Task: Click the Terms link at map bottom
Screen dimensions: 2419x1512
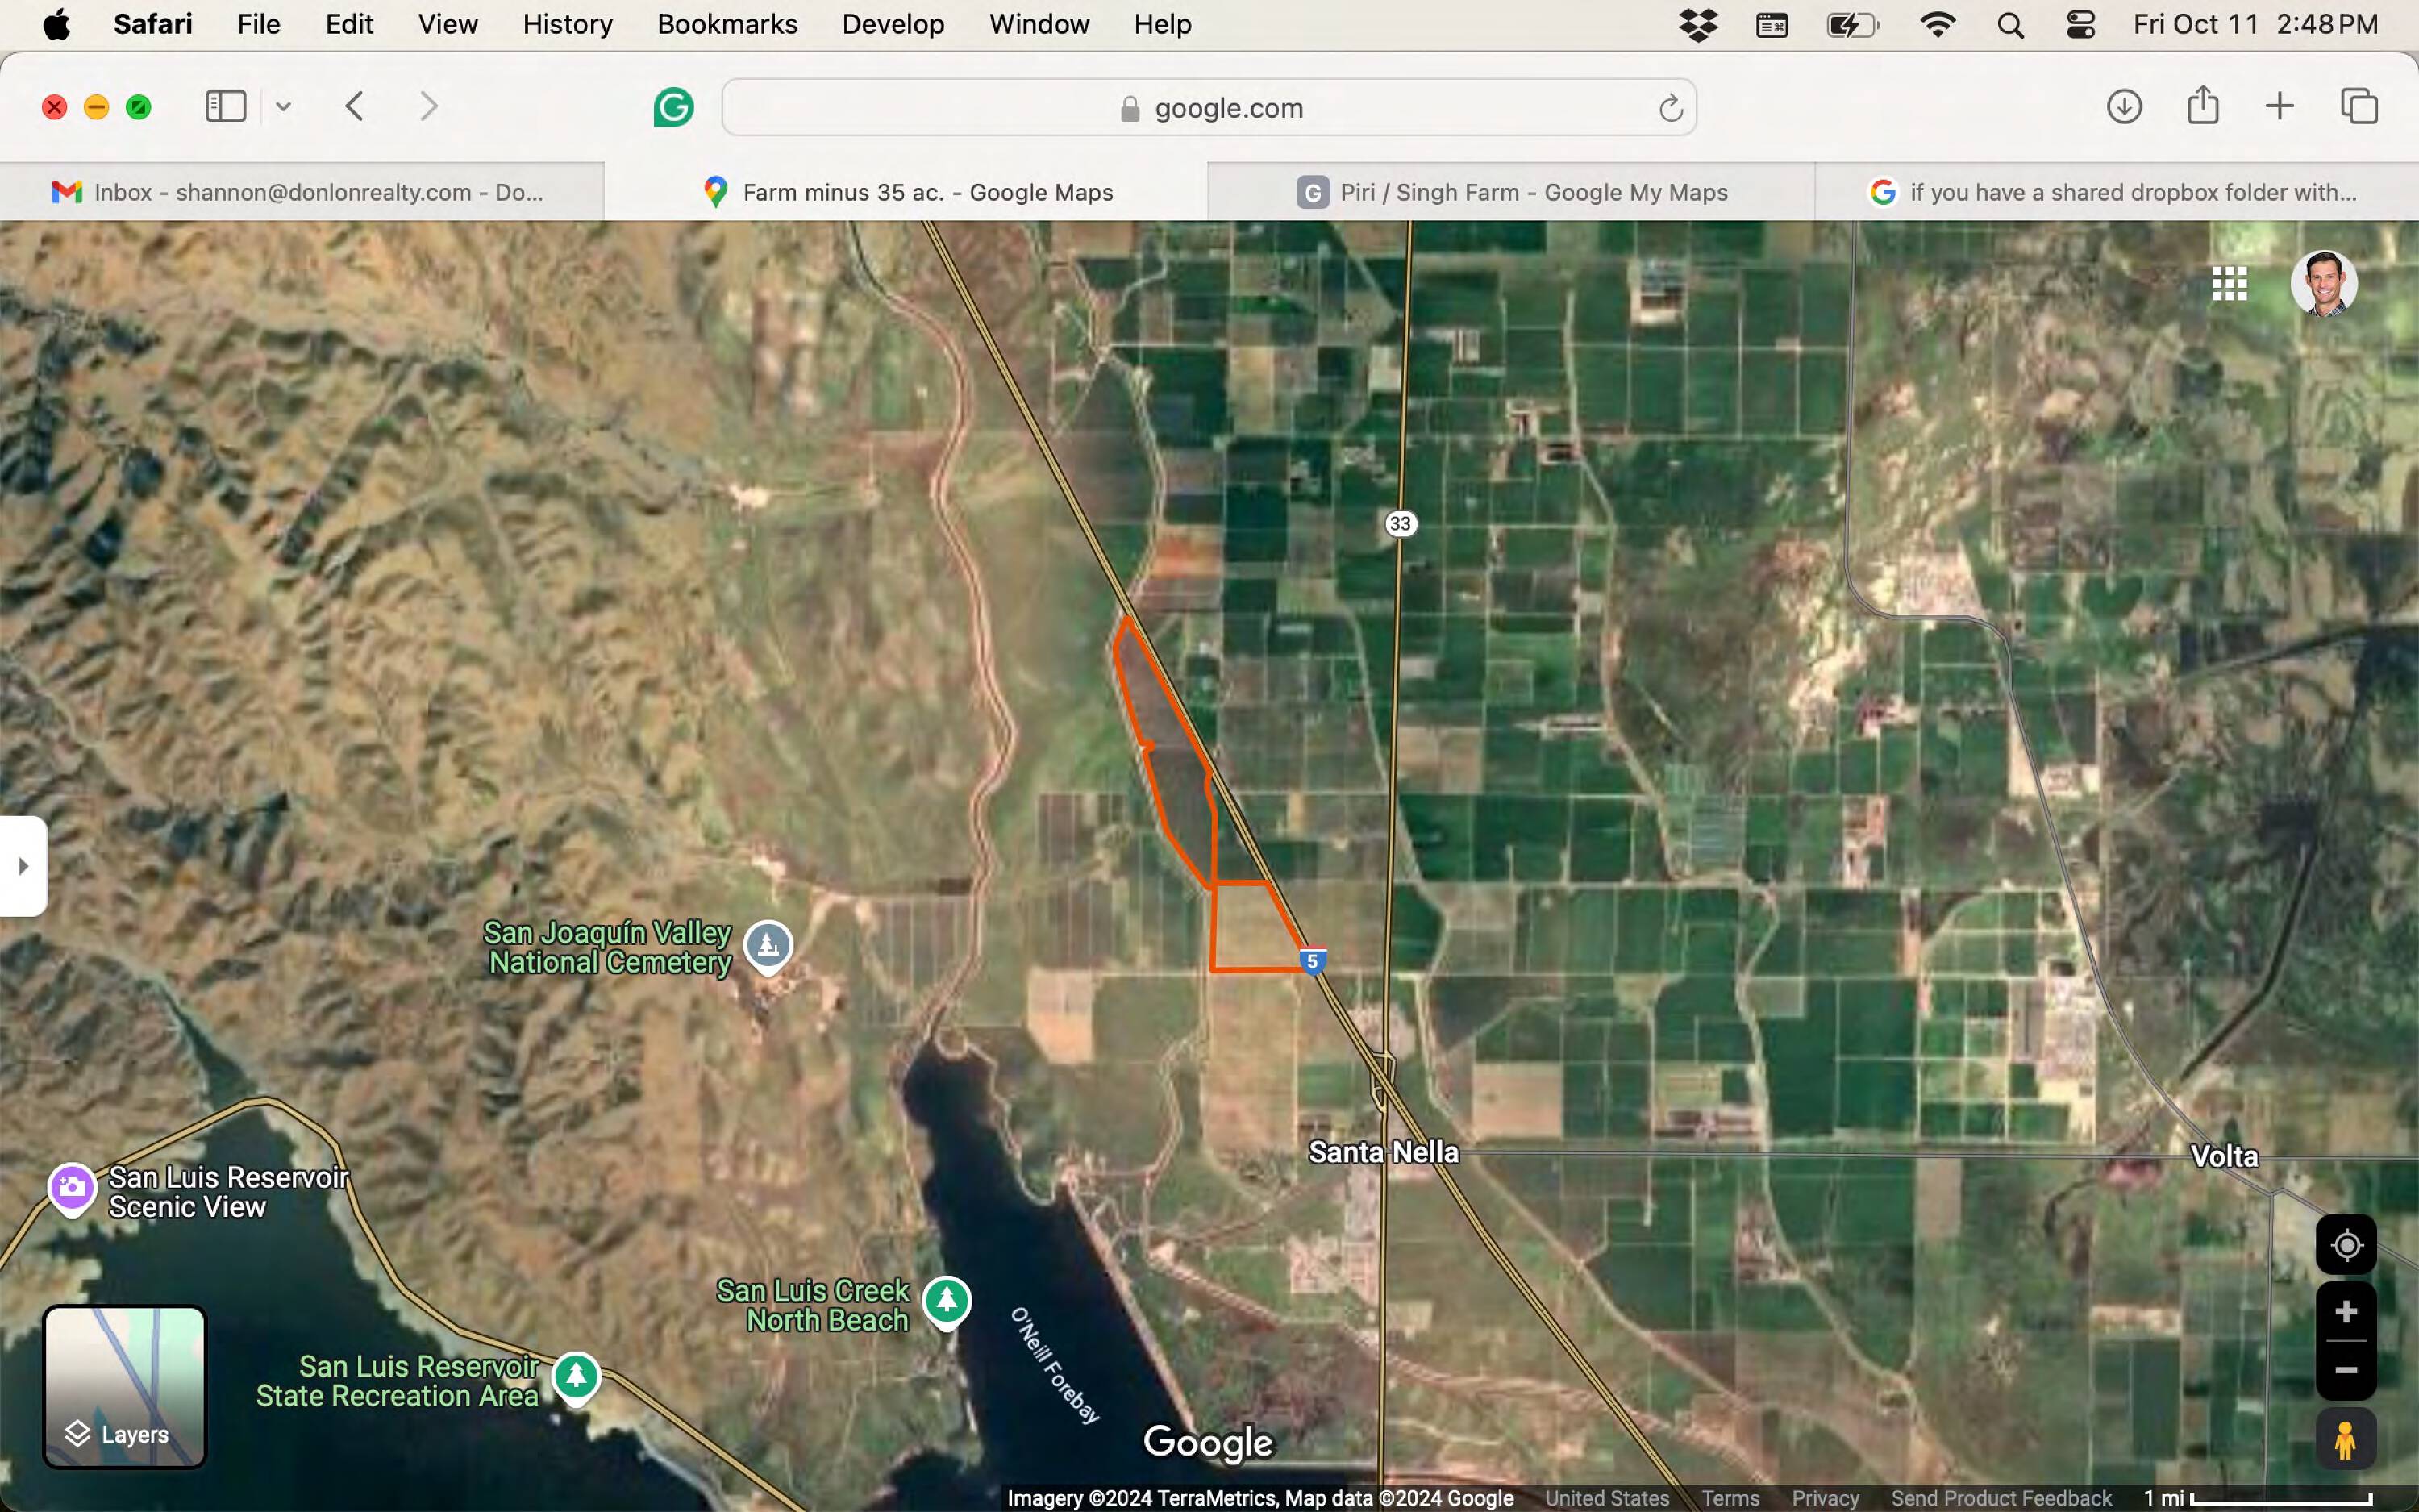Action: pos(1730,1498)
